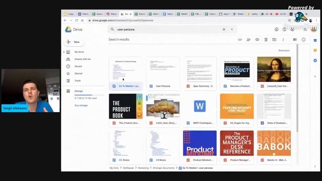Open the Starred section

[78, 73]
